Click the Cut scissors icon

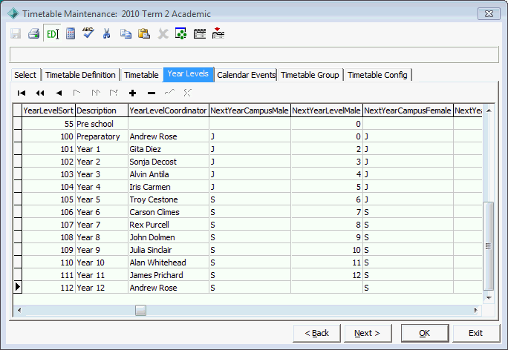coord(106,33)
